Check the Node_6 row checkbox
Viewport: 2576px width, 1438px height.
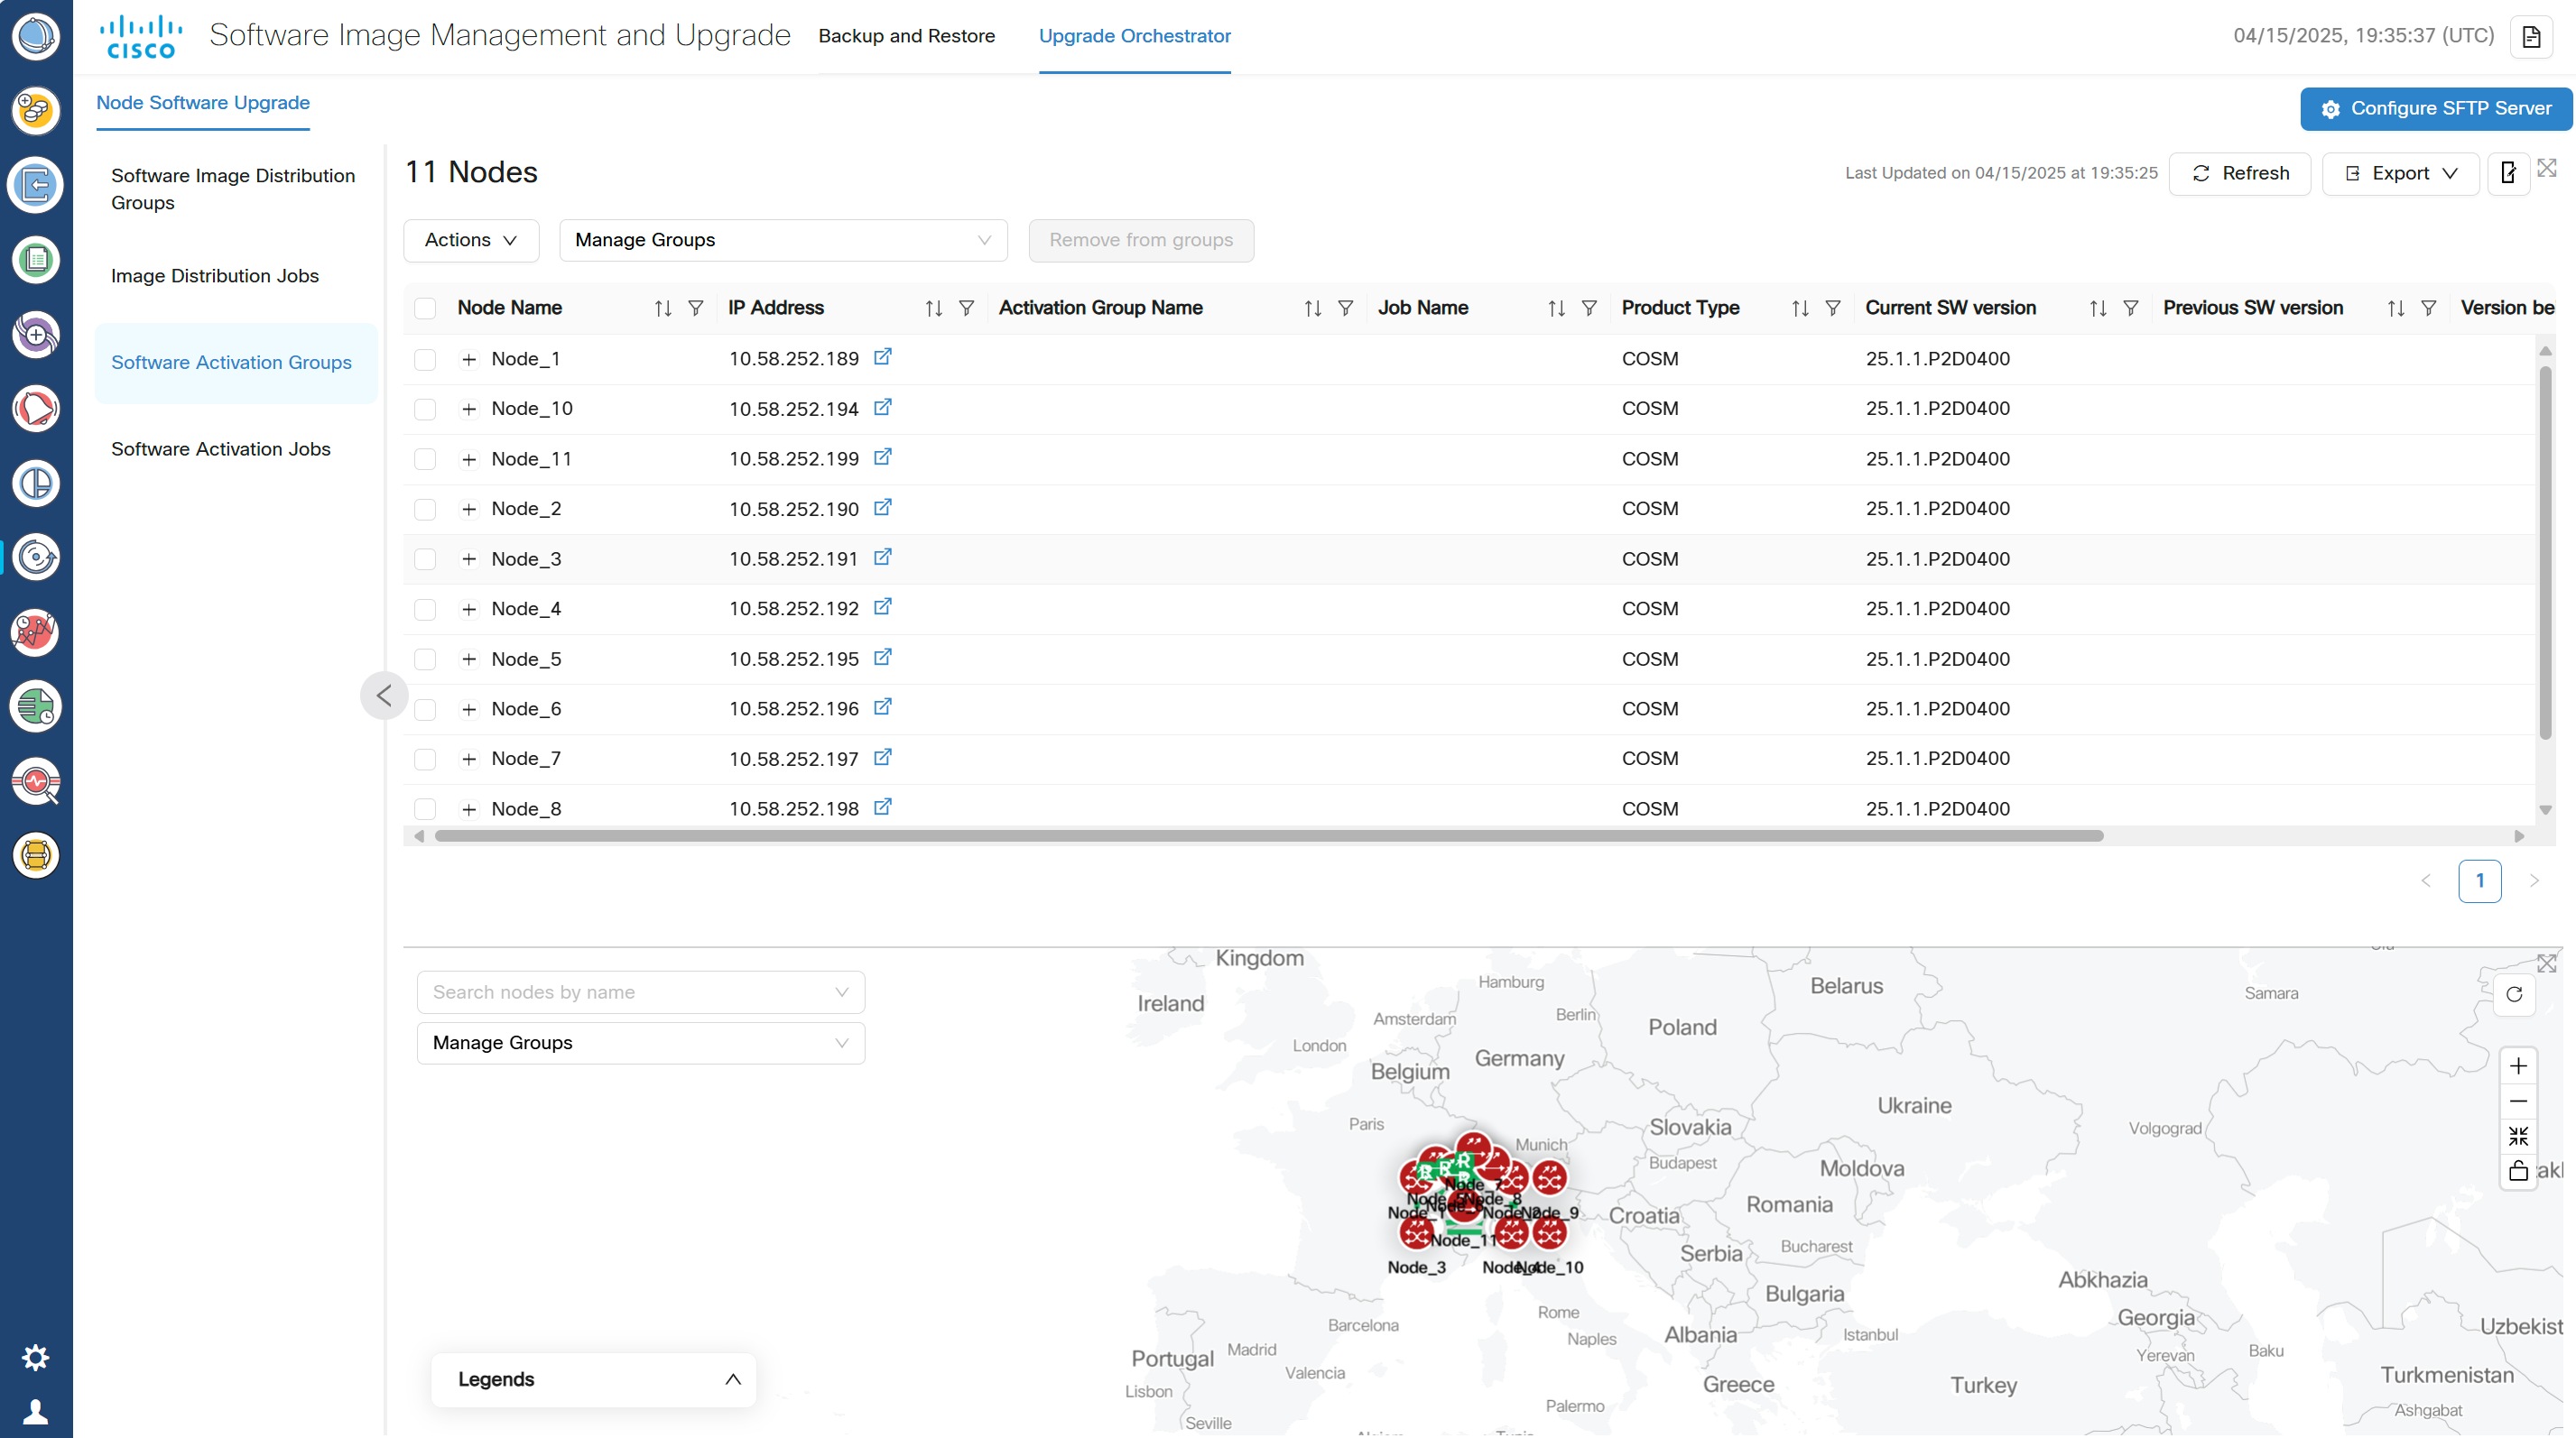425,708
